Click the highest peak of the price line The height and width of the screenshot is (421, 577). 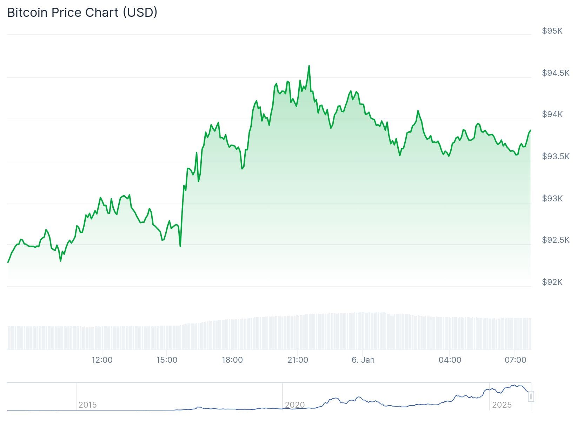309,66
